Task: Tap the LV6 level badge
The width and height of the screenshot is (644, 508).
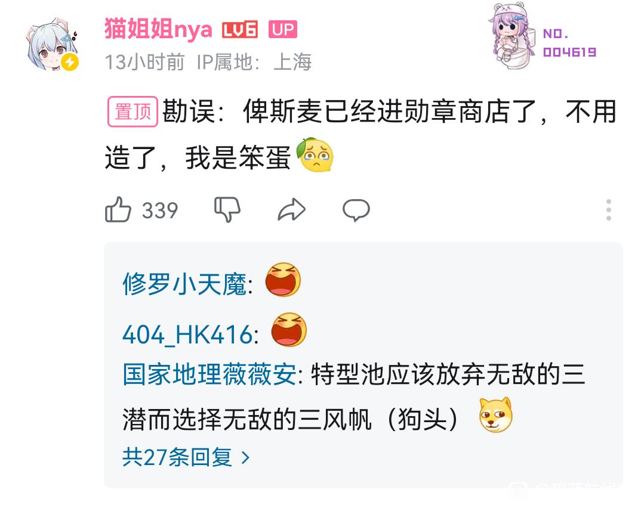Action: tap(240, 30)
